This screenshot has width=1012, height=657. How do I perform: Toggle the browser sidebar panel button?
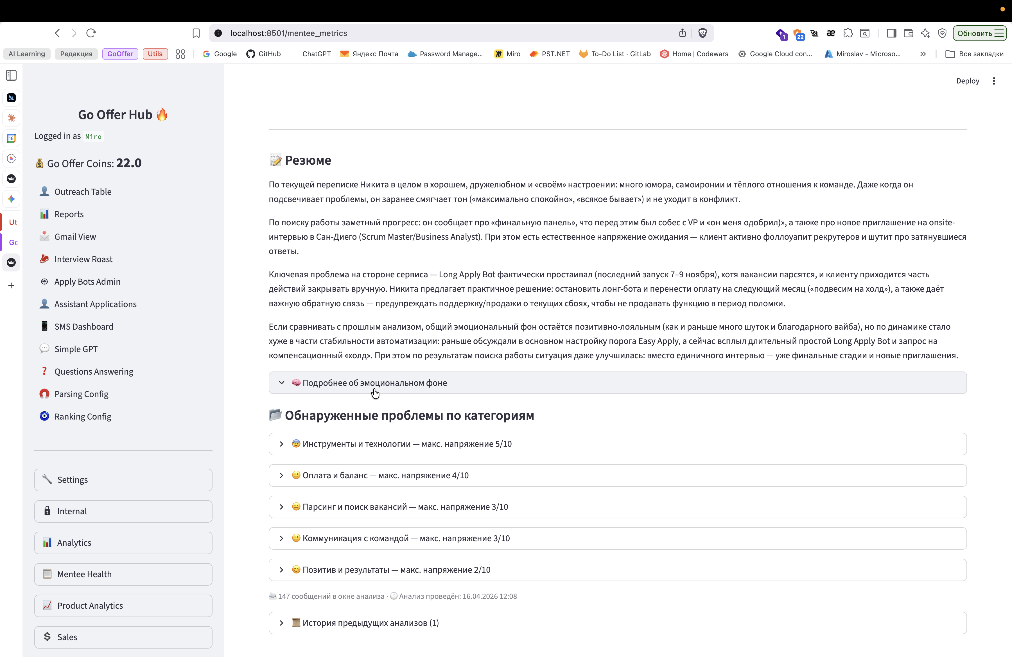(x=892, y=33)
